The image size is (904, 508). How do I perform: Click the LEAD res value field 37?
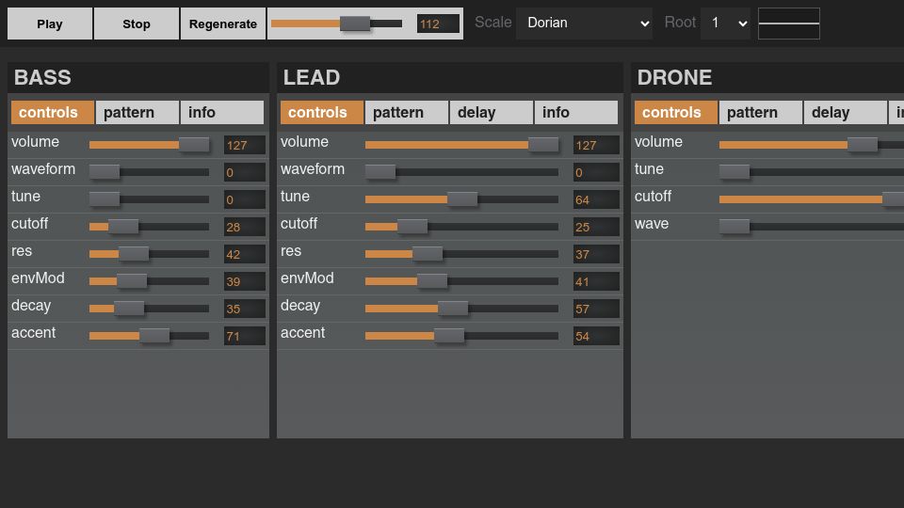596,254
